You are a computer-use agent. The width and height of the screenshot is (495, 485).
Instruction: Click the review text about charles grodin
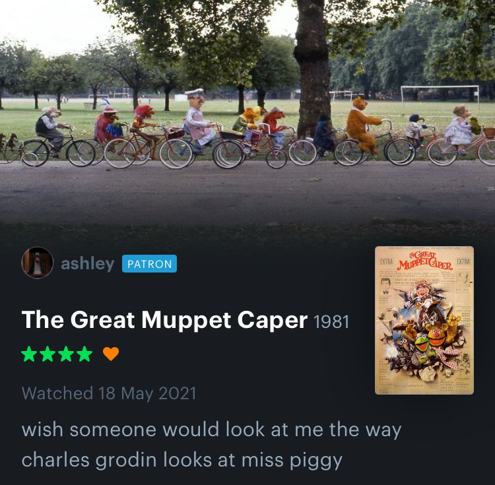pos(211,445)
